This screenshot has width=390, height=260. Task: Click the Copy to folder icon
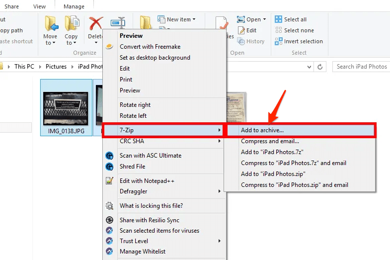(72, 24)
